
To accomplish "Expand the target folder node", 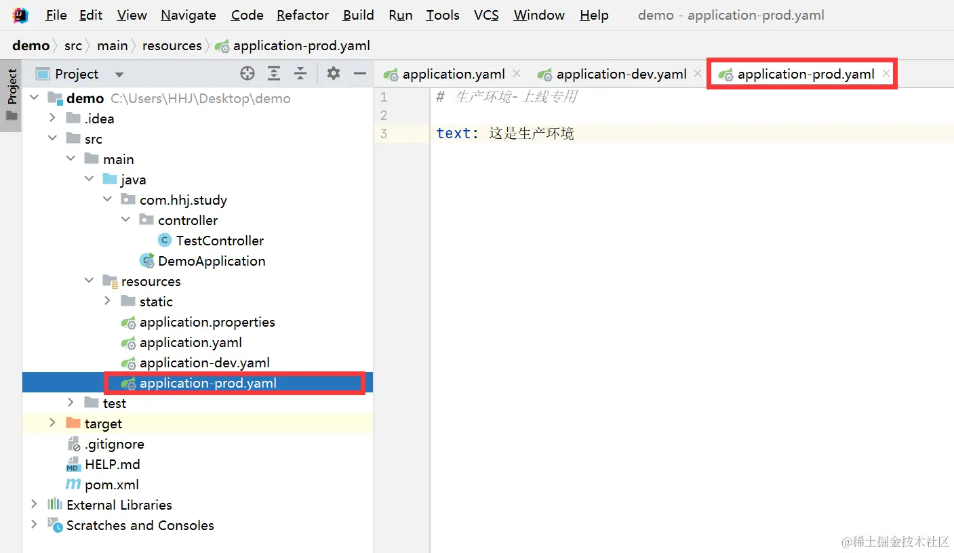I will pos(52,423).
